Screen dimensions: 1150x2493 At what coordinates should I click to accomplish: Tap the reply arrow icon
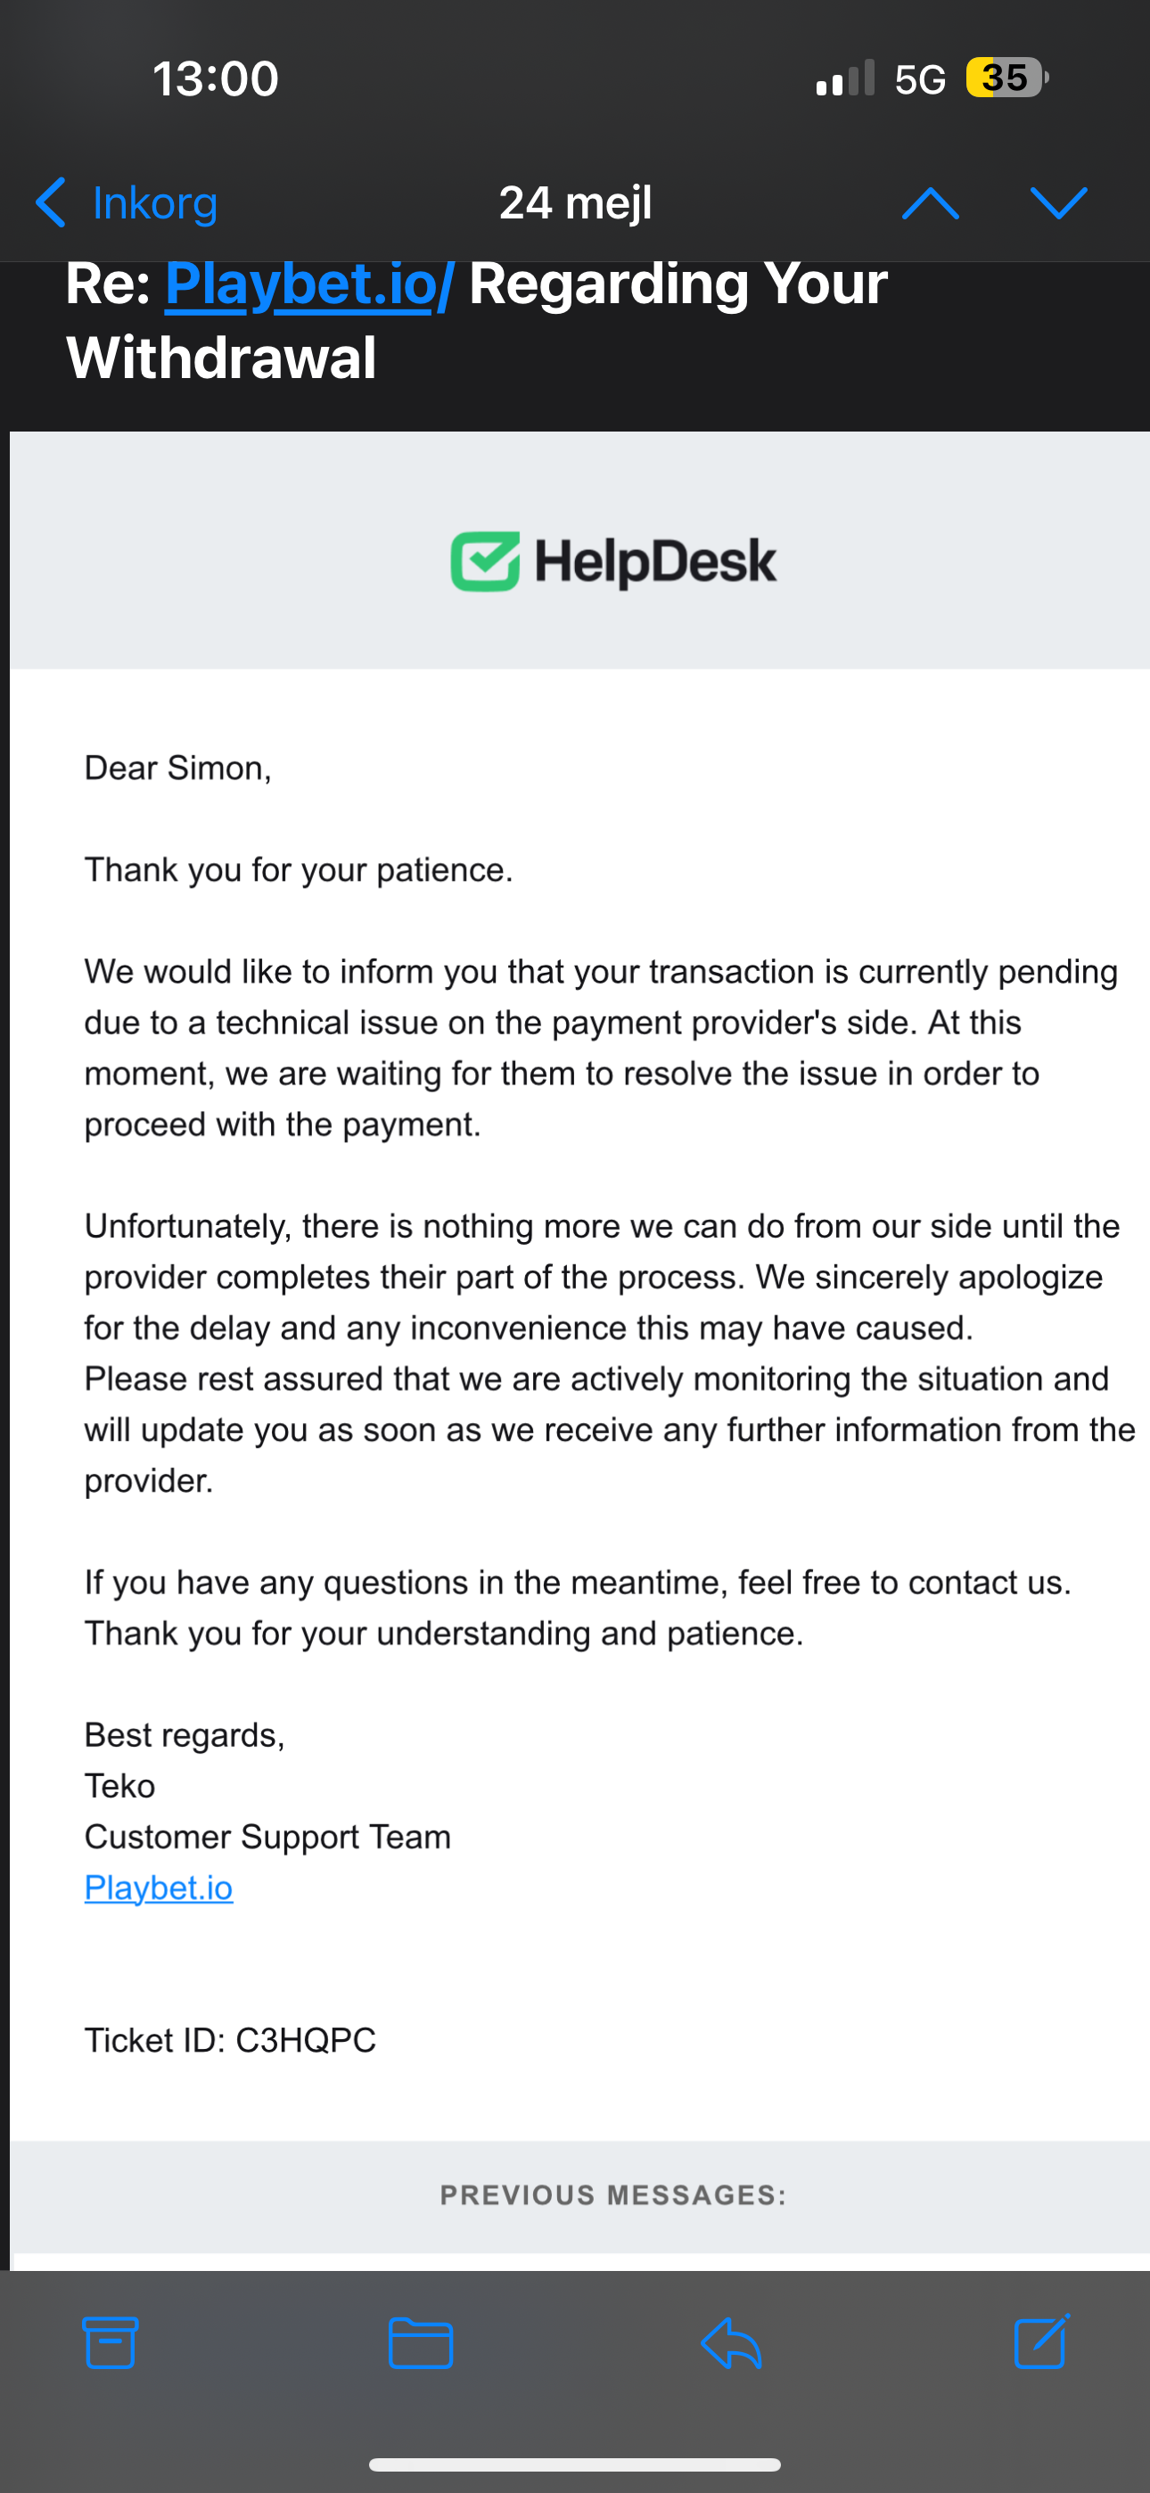tap(732, 2343)
